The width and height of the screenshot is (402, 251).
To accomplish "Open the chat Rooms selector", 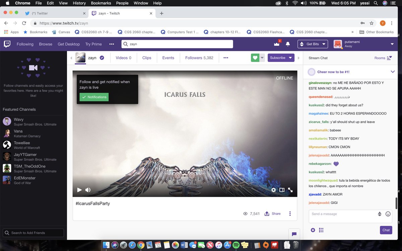I will [x=383, y=58].
